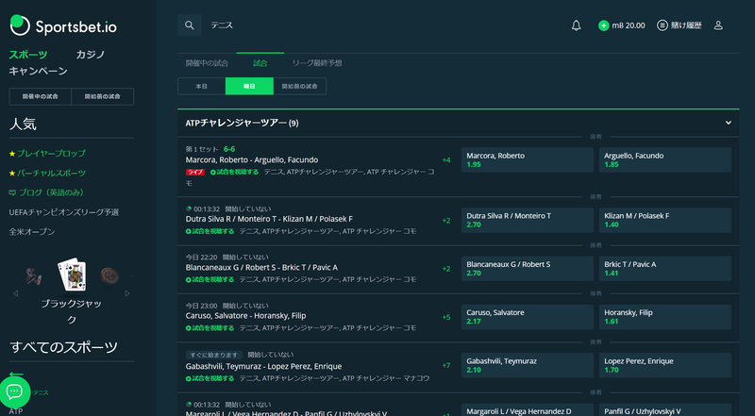Switch to the 開催中の試合 tab

(208, 63)
